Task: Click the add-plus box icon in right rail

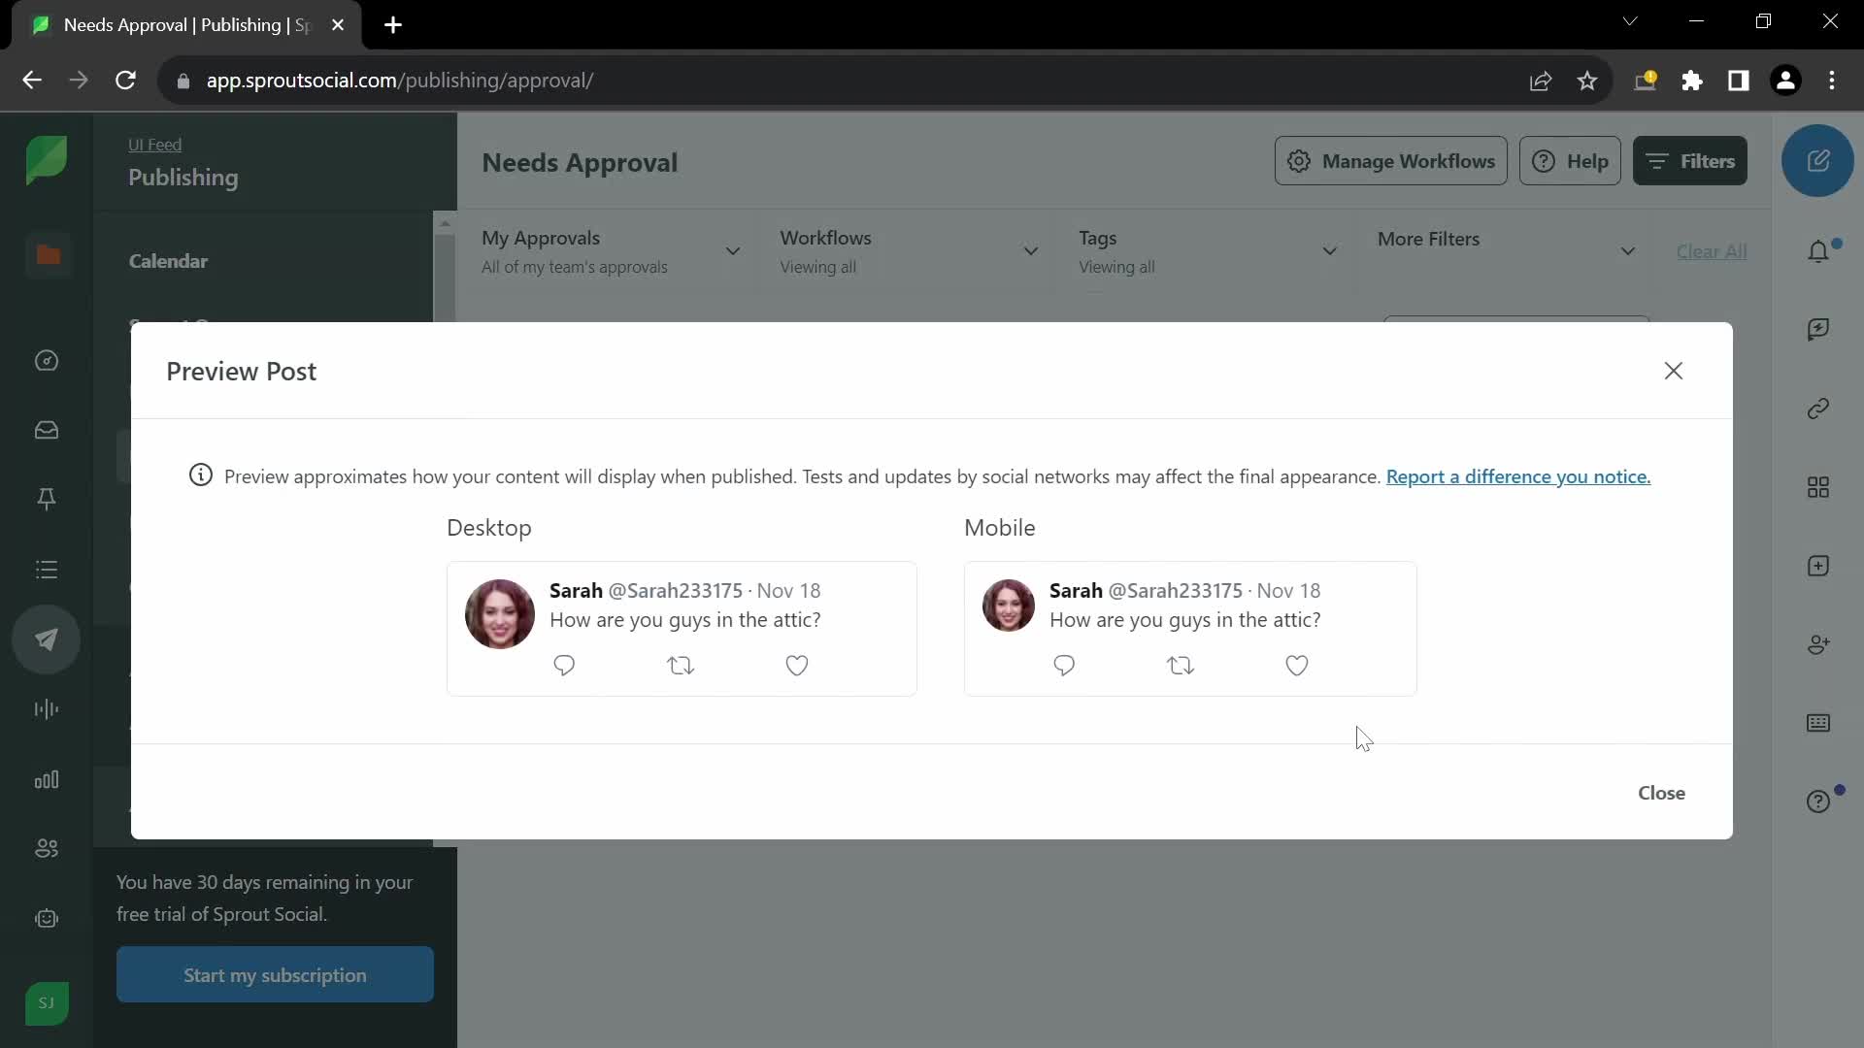Action: (x=1818, y=566)
